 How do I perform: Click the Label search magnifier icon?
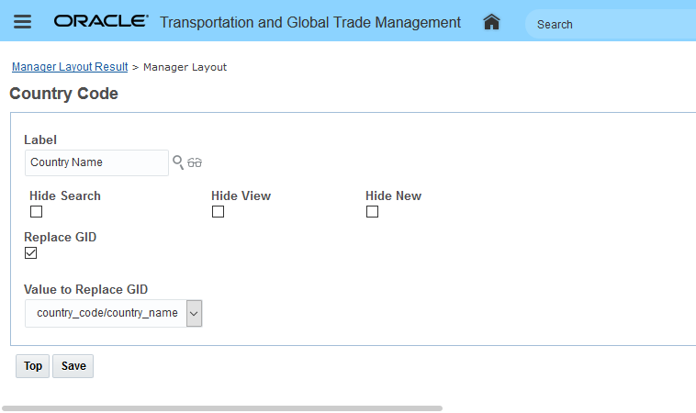[178, 162]
